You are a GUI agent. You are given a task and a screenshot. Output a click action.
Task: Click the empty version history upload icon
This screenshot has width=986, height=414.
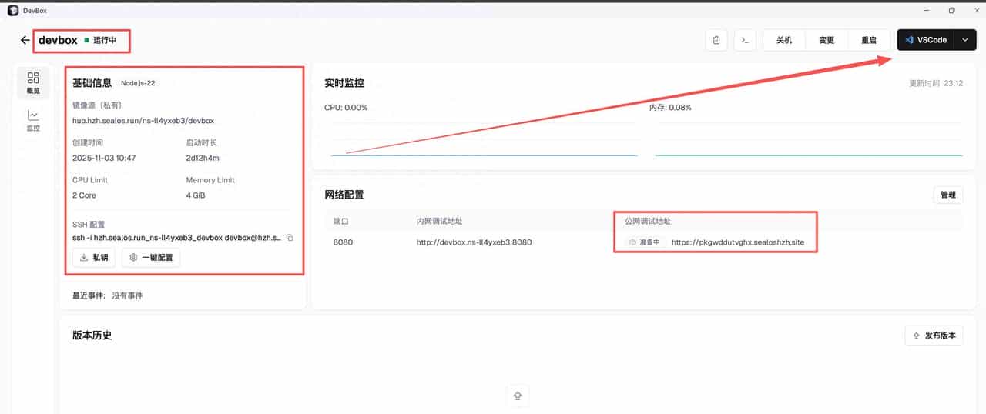pos(518,396)
